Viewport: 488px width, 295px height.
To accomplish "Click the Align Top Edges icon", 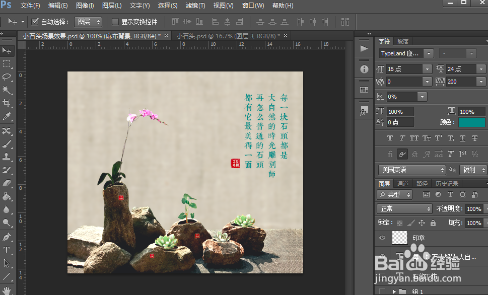I will [175, 22].
